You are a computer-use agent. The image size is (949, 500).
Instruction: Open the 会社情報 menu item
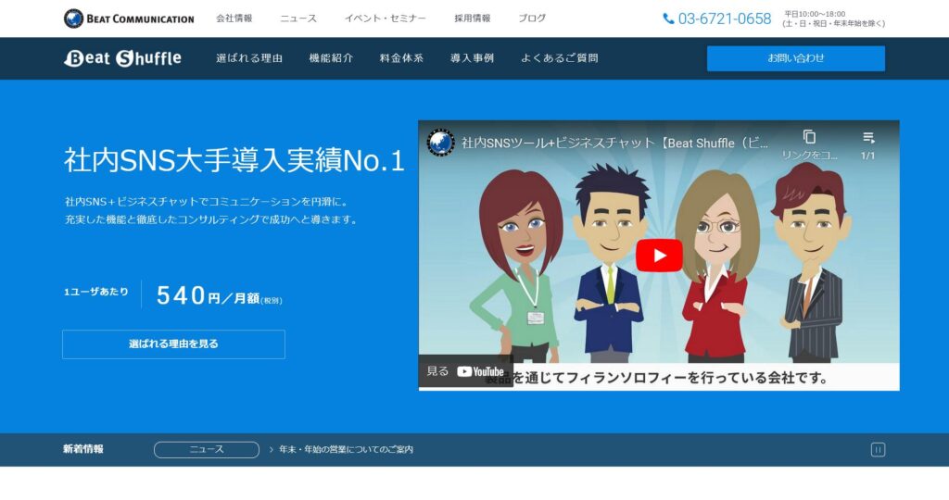click(234, 19)
